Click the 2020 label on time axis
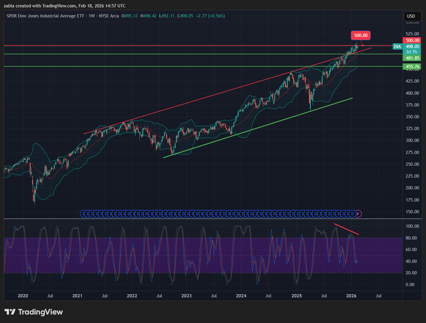Screen dimensions: 426x323 click(x=23, y=296)
